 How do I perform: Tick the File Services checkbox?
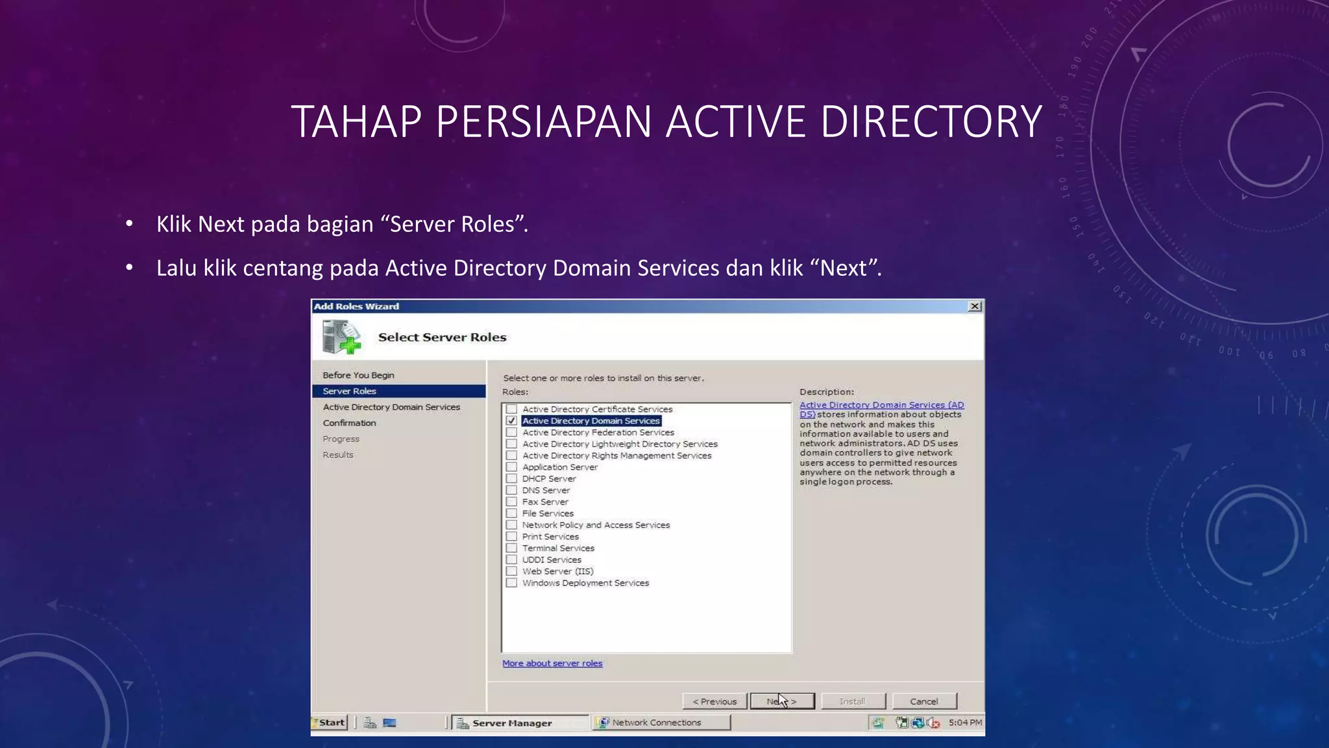pos(511,514)
